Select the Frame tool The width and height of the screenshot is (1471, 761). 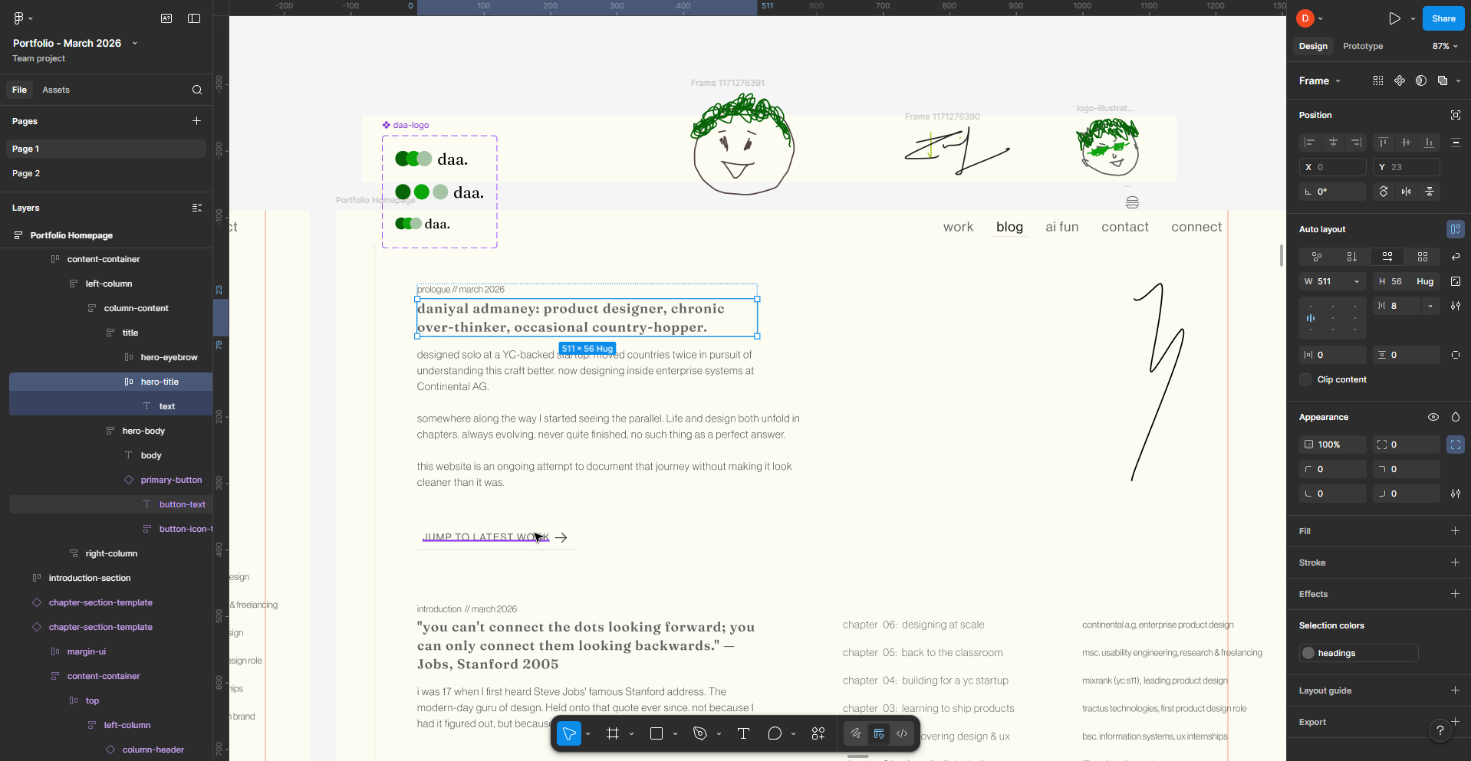(x=613, y=733)
